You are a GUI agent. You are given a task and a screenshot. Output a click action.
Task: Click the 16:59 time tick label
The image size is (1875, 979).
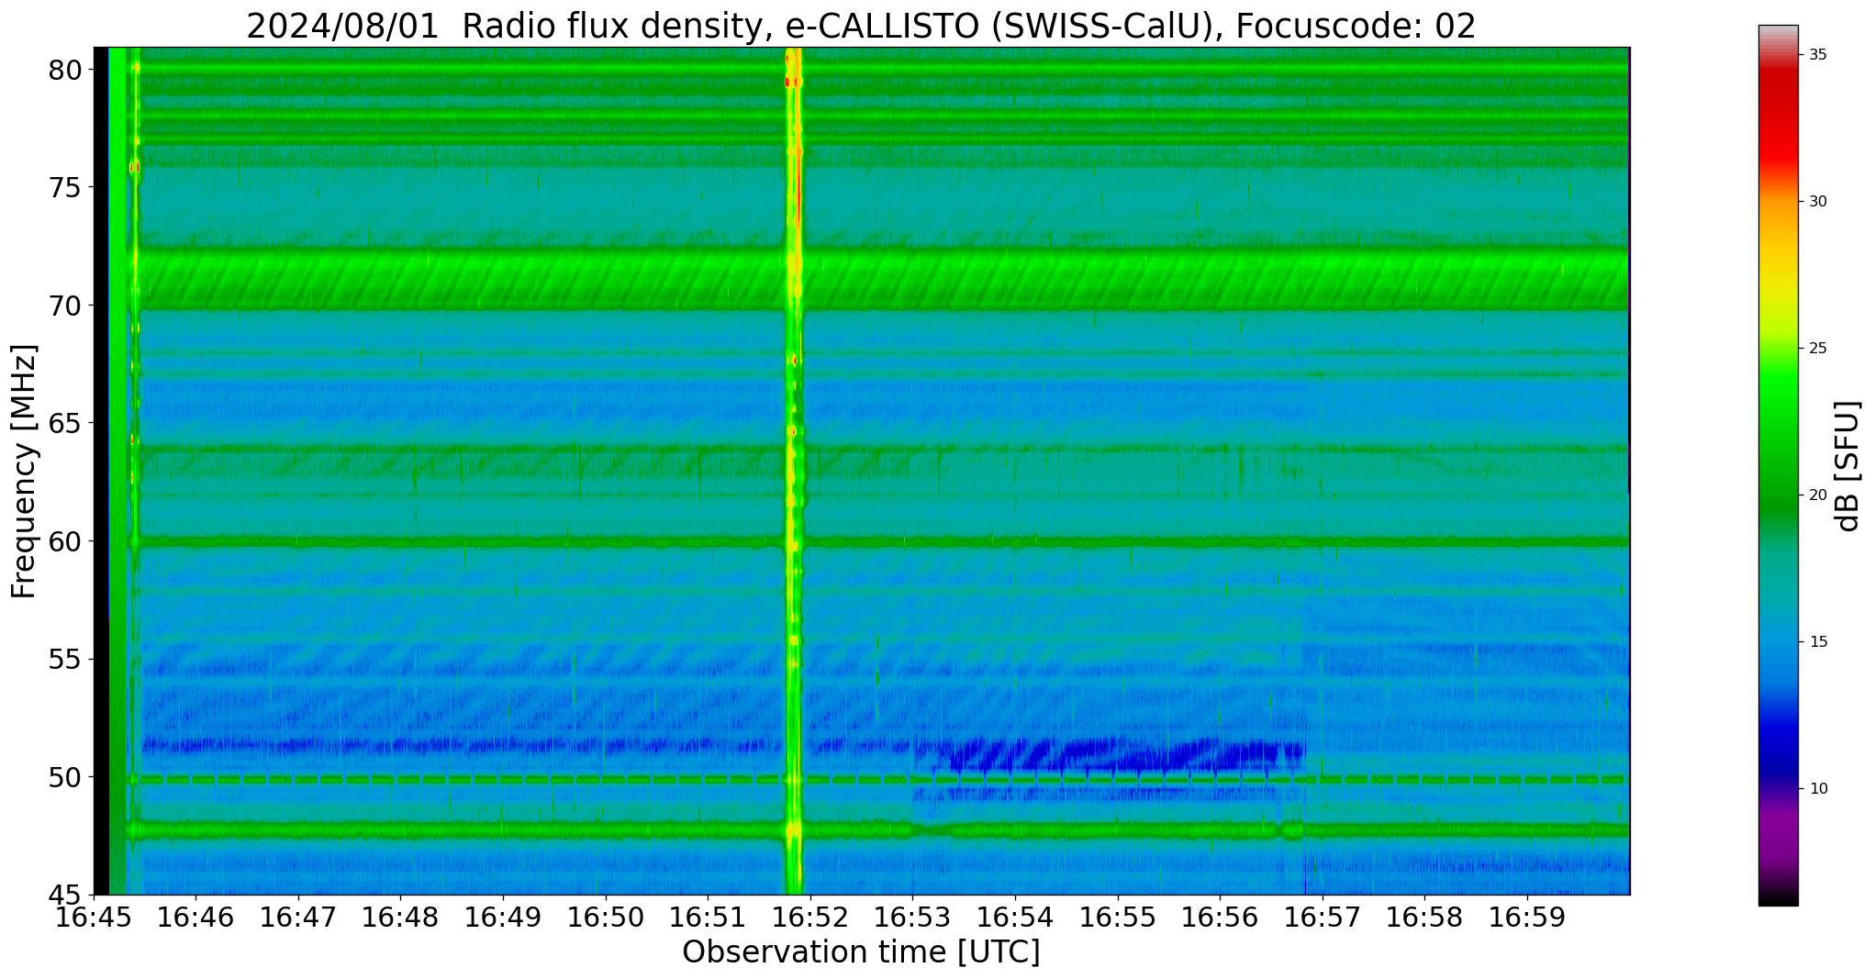[1527, 918]
